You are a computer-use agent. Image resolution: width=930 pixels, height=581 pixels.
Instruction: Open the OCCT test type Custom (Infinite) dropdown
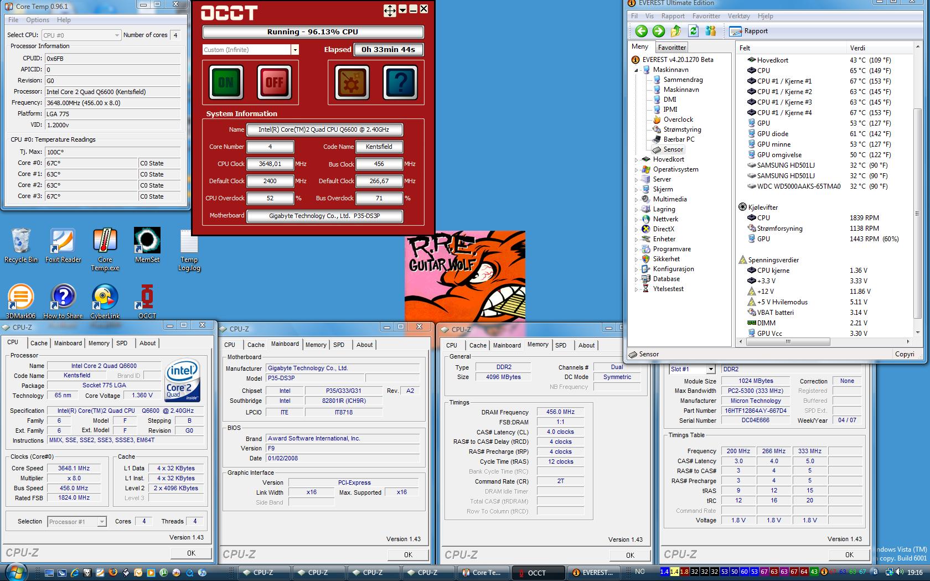pos(295,50)
